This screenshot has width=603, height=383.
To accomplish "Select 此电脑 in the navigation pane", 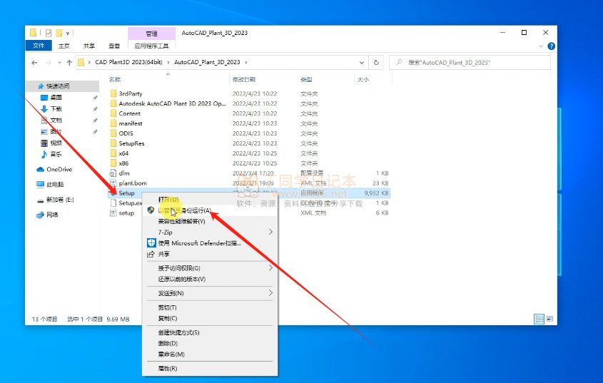I will (x=55, y=185).
